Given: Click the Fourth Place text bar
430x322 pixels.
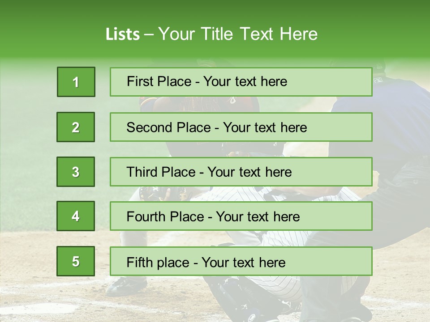Looking at the screenshot, I should pos(241,216).
